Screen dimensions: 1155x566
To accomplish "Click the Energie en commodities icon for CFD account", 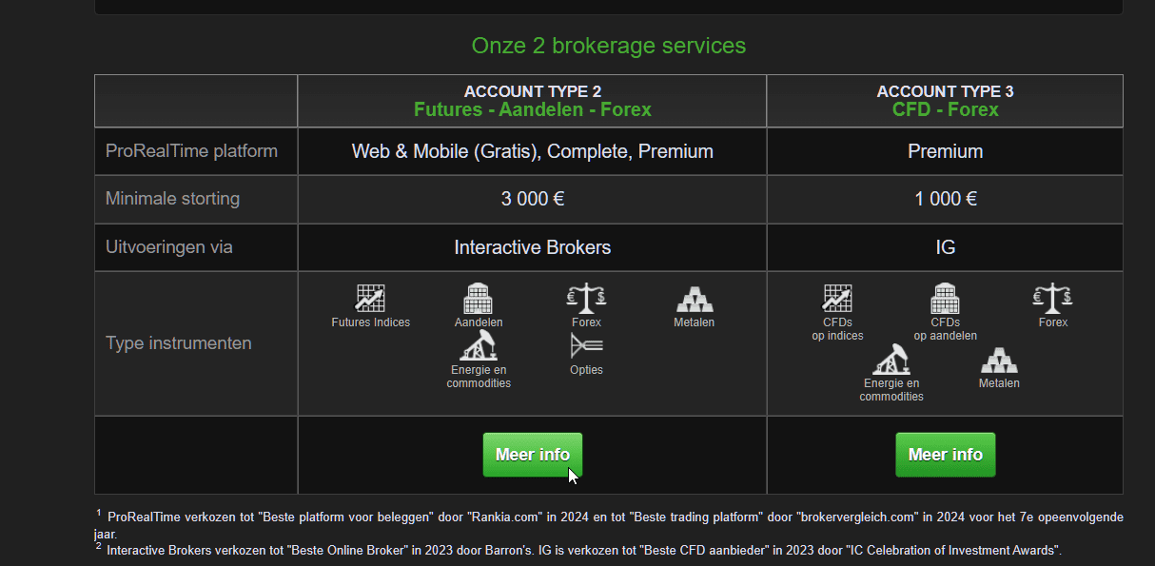I will [891, 360].
